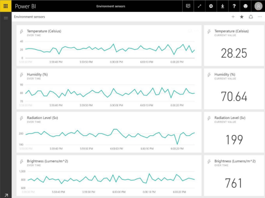Click lightning icon on Temperature current value tile
This screenshot has width=265, height=198.
click(x=209, y=31)
